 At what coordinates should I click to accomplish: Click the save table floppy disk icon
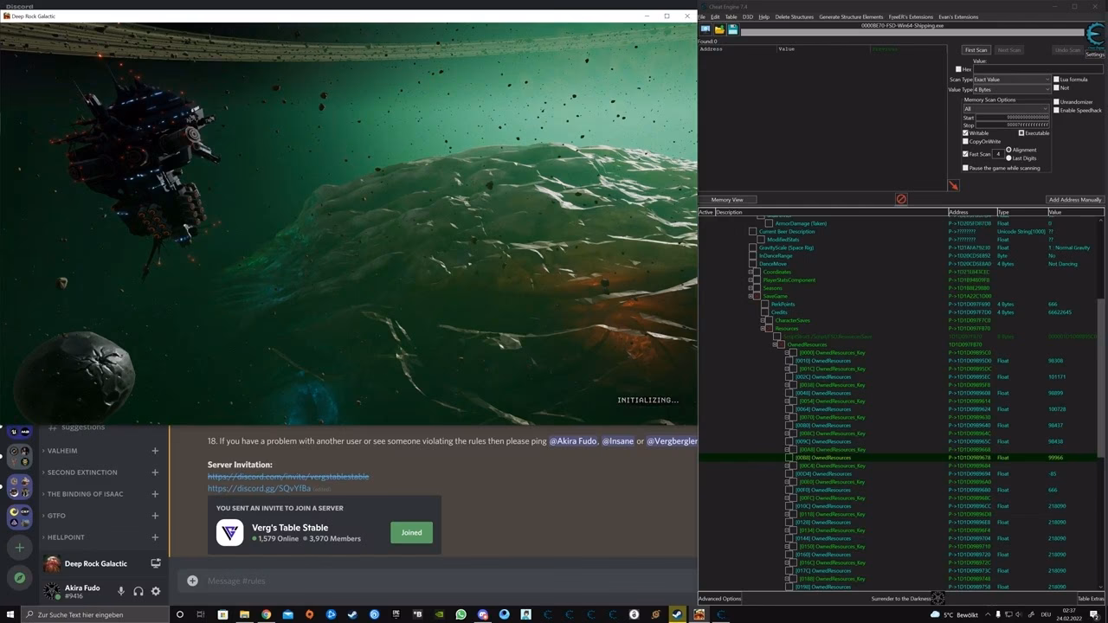[x=733, y=29]
